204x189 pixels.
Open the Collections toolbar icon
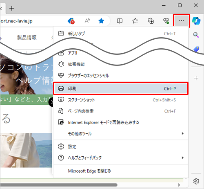coord(151,21)
